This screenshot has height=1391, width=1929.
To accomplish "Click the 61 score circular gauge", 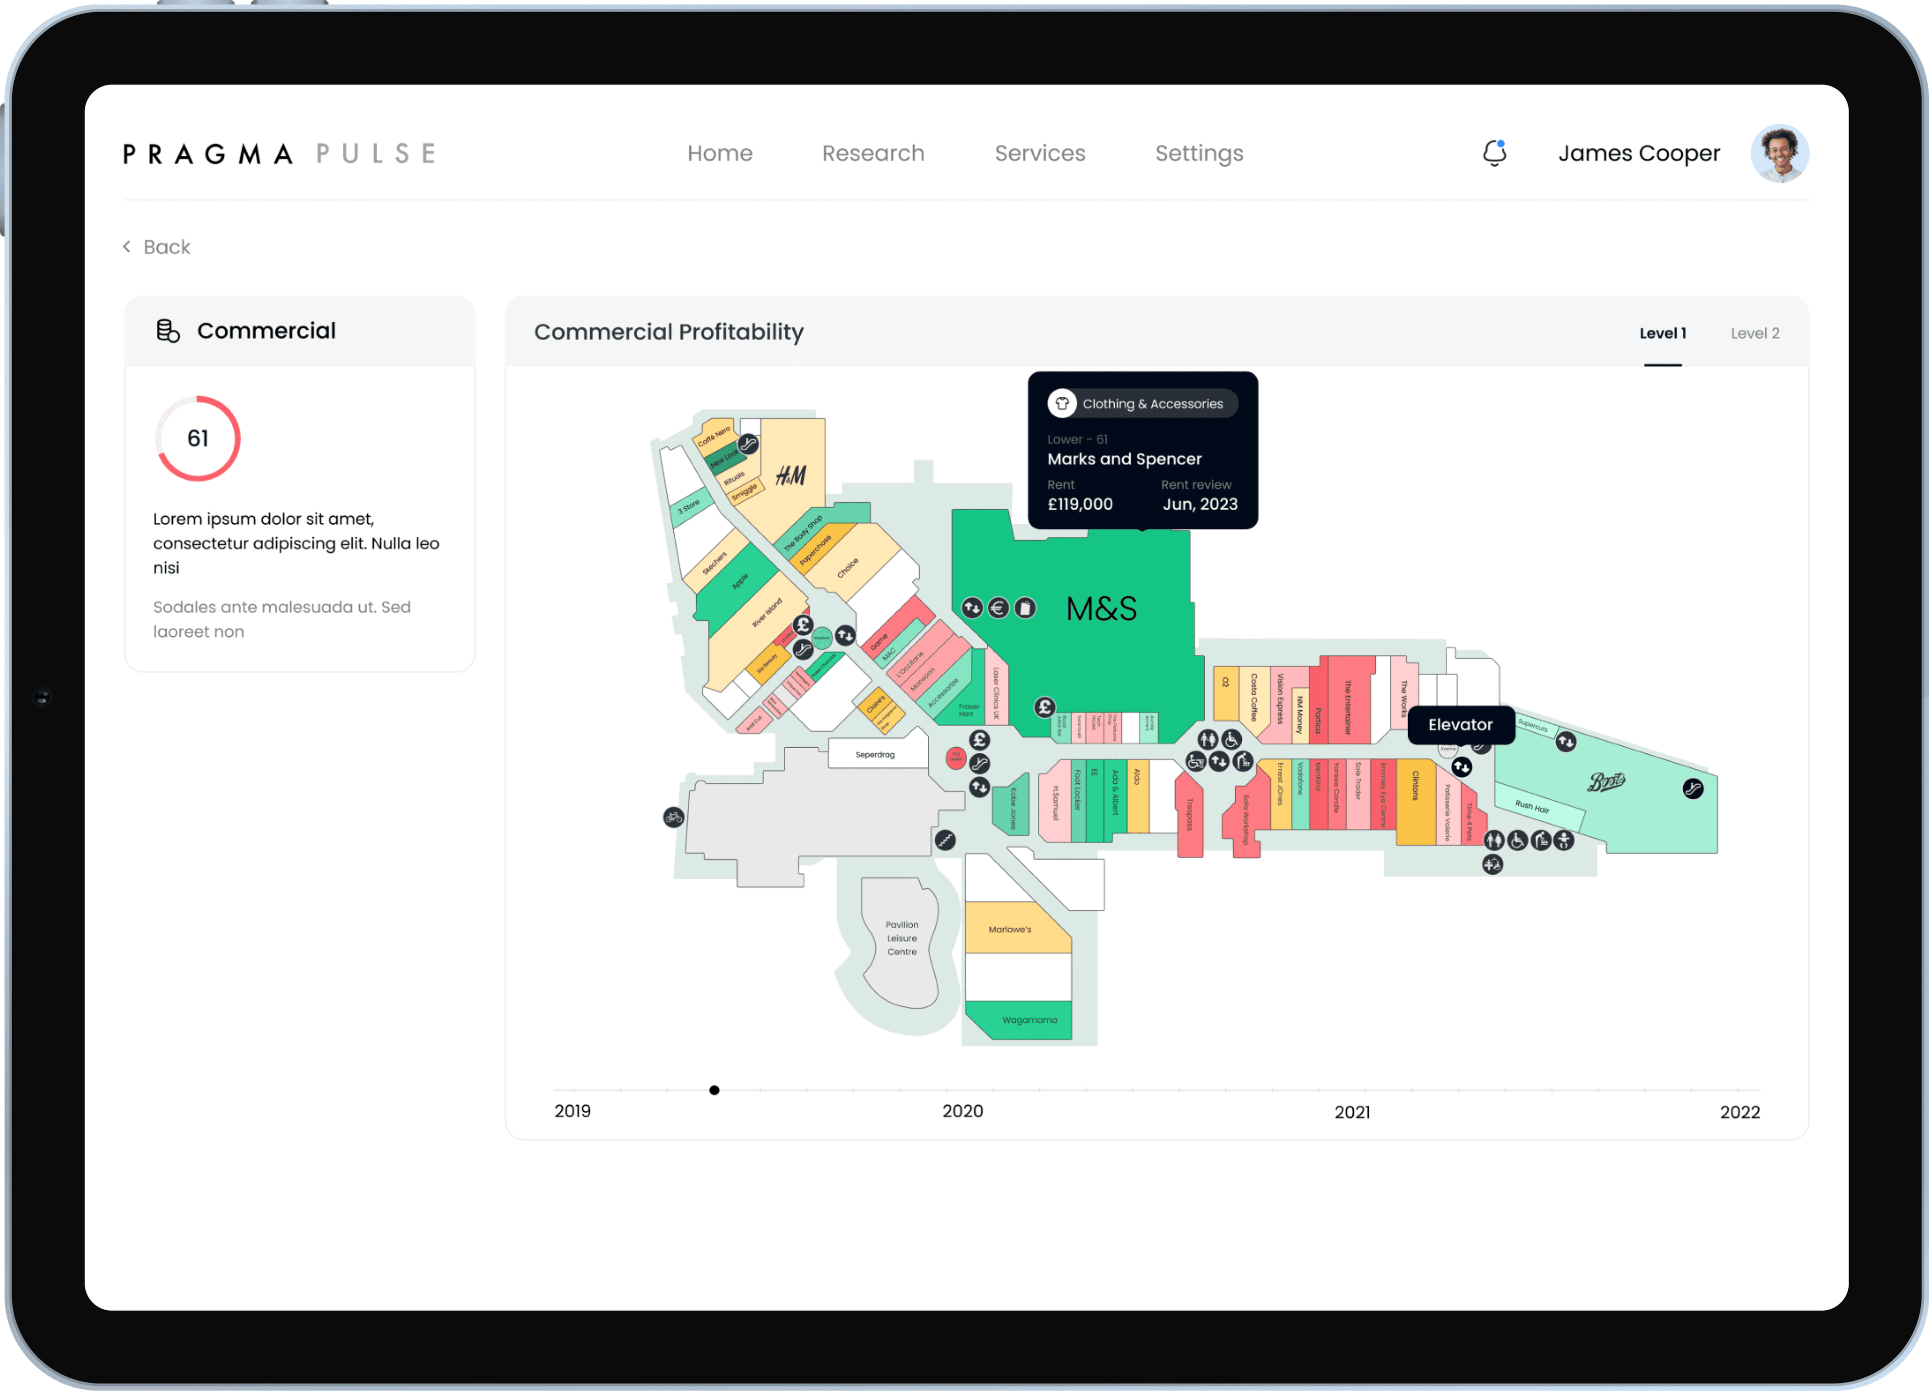I will [197, 438].
